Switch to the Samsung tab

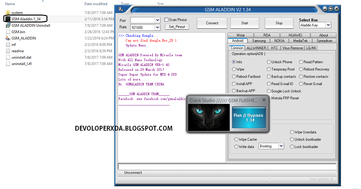[x=259, y=41]
